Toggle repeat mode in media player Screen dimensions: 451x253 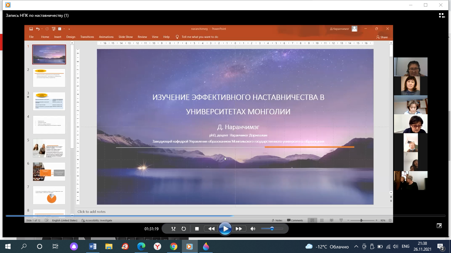(x=184, y=229)
